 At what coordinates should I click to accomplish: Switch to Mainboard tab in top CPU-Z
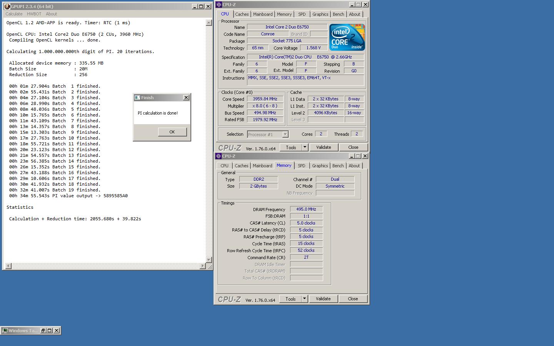pyautogui.click(x=263, y=14)
